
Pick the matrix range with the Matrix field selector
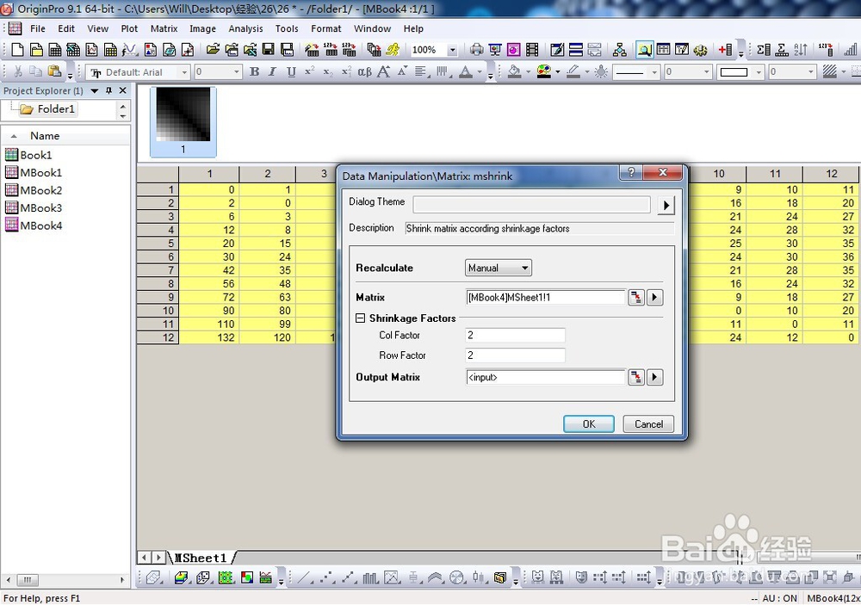click(636, 298)
